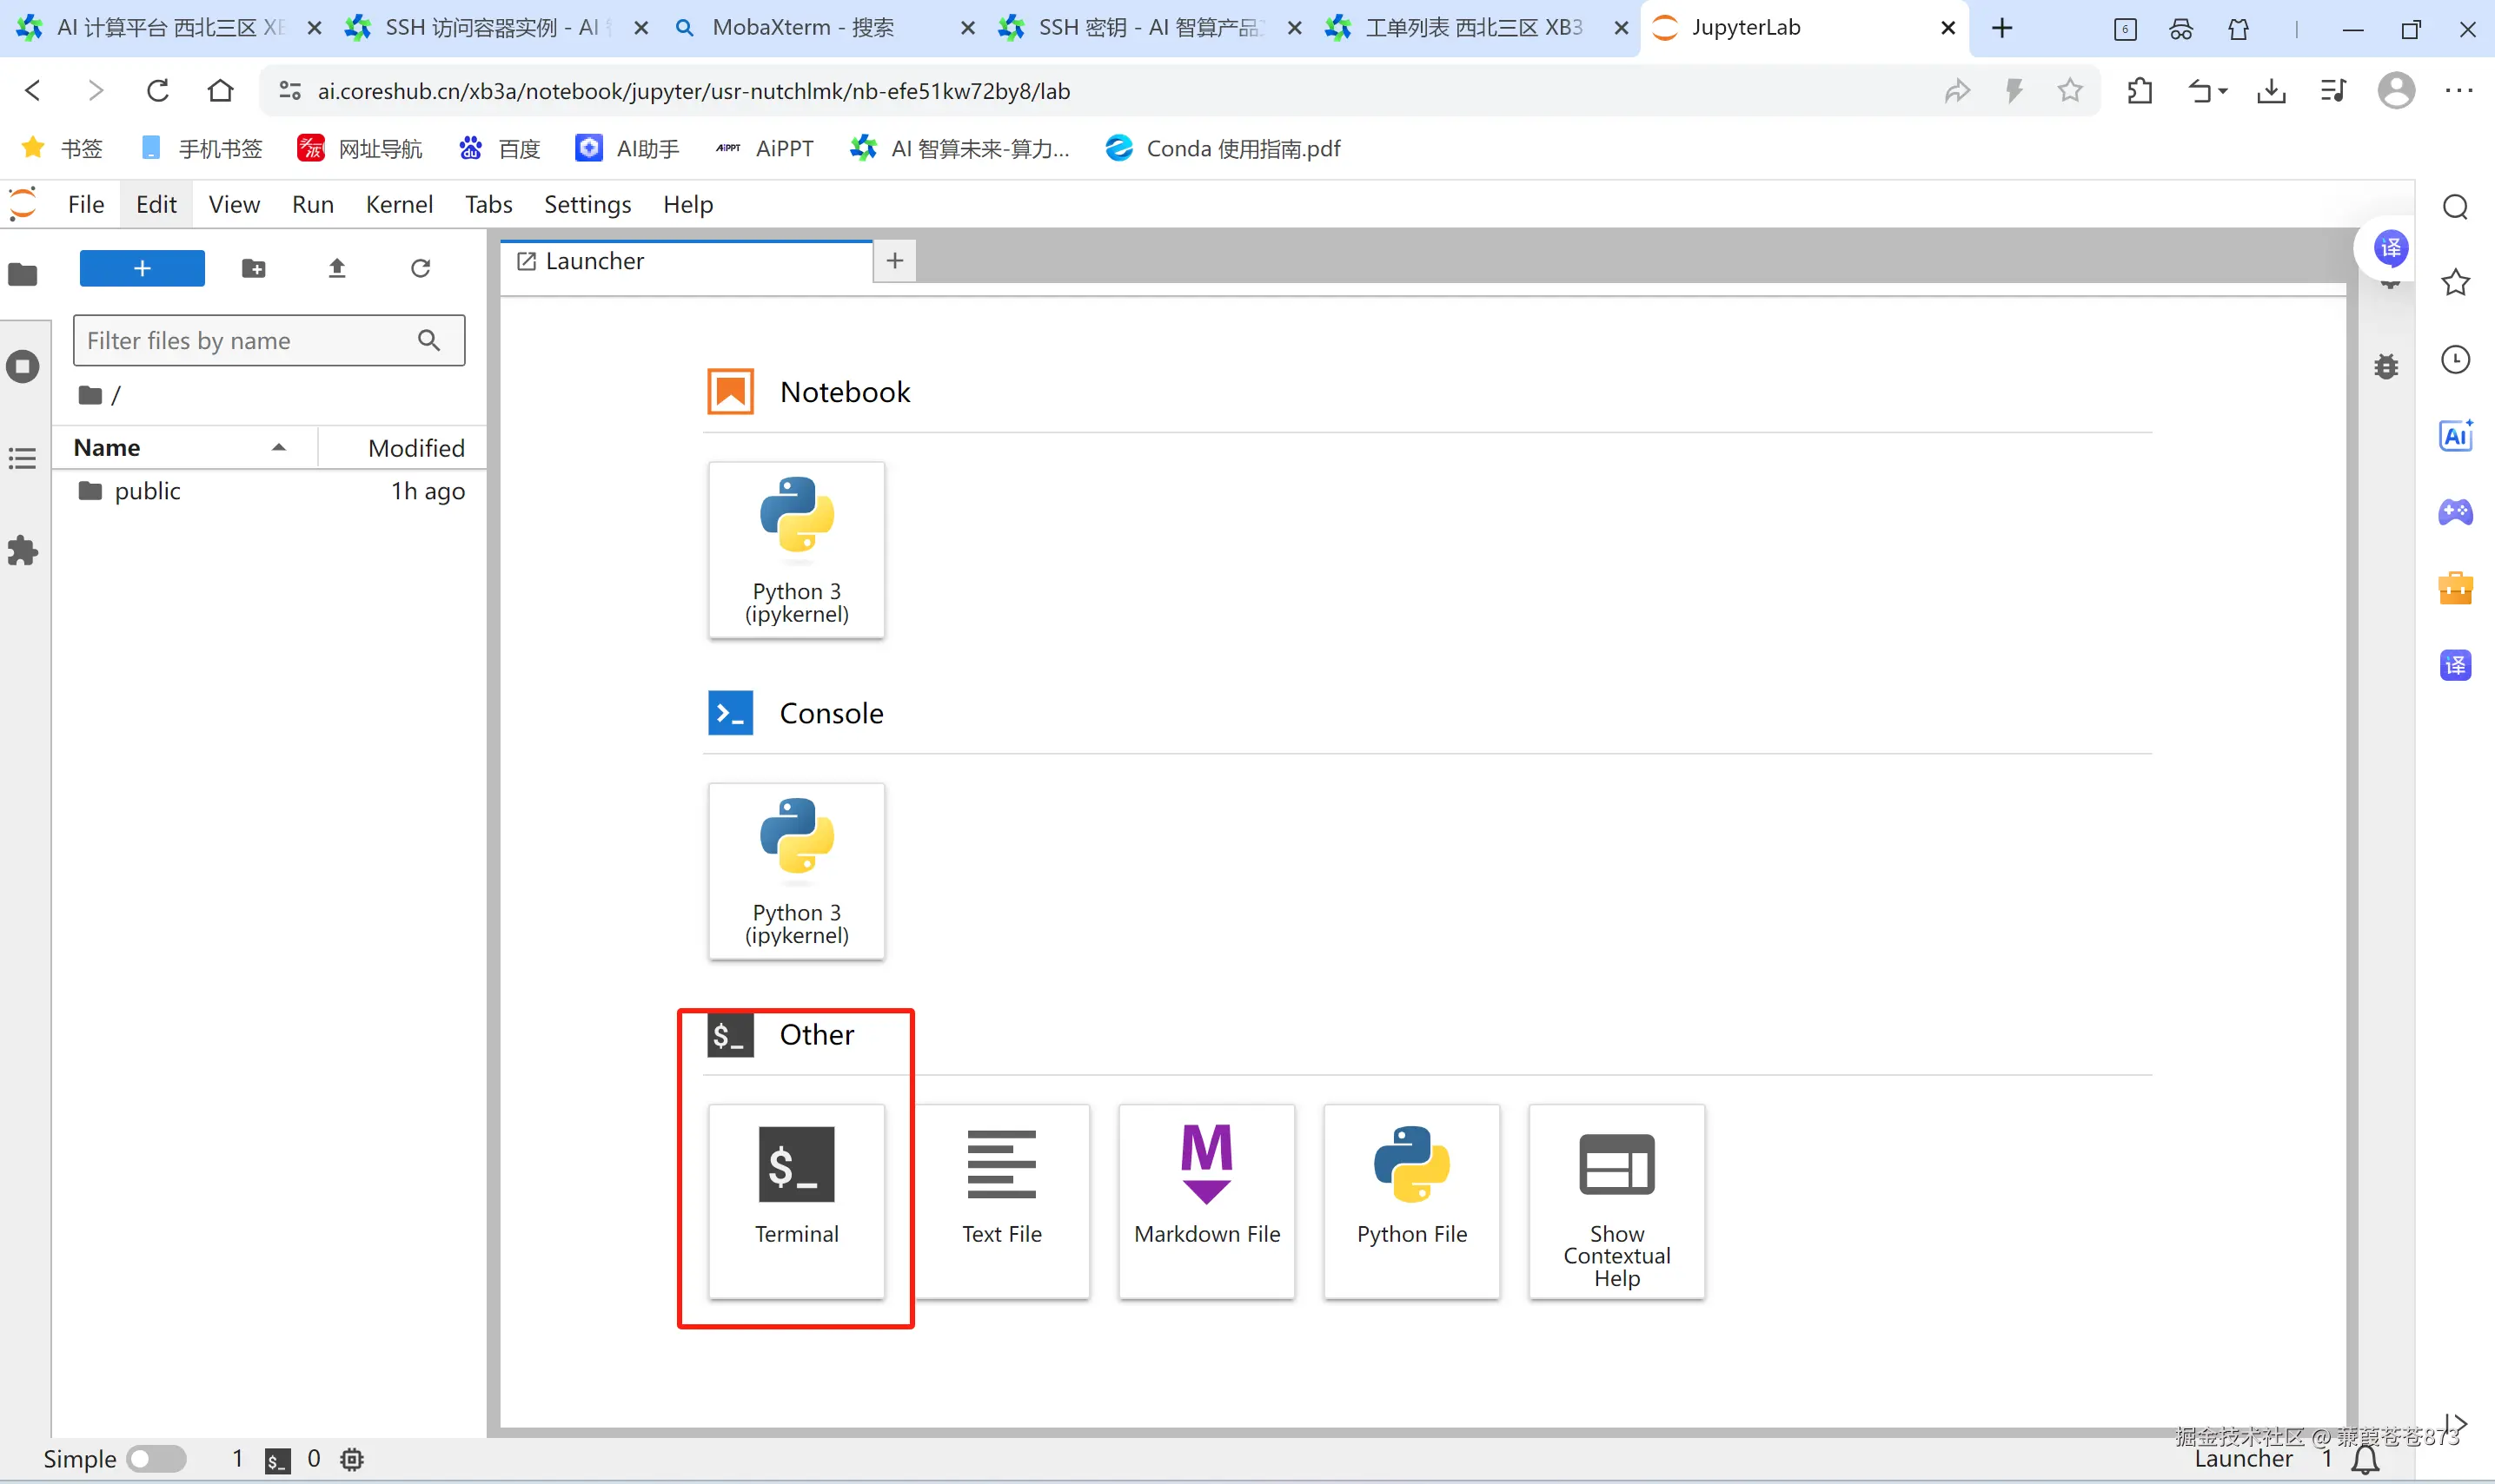
Task: Open the Settings menu
Action: [587, 204]
